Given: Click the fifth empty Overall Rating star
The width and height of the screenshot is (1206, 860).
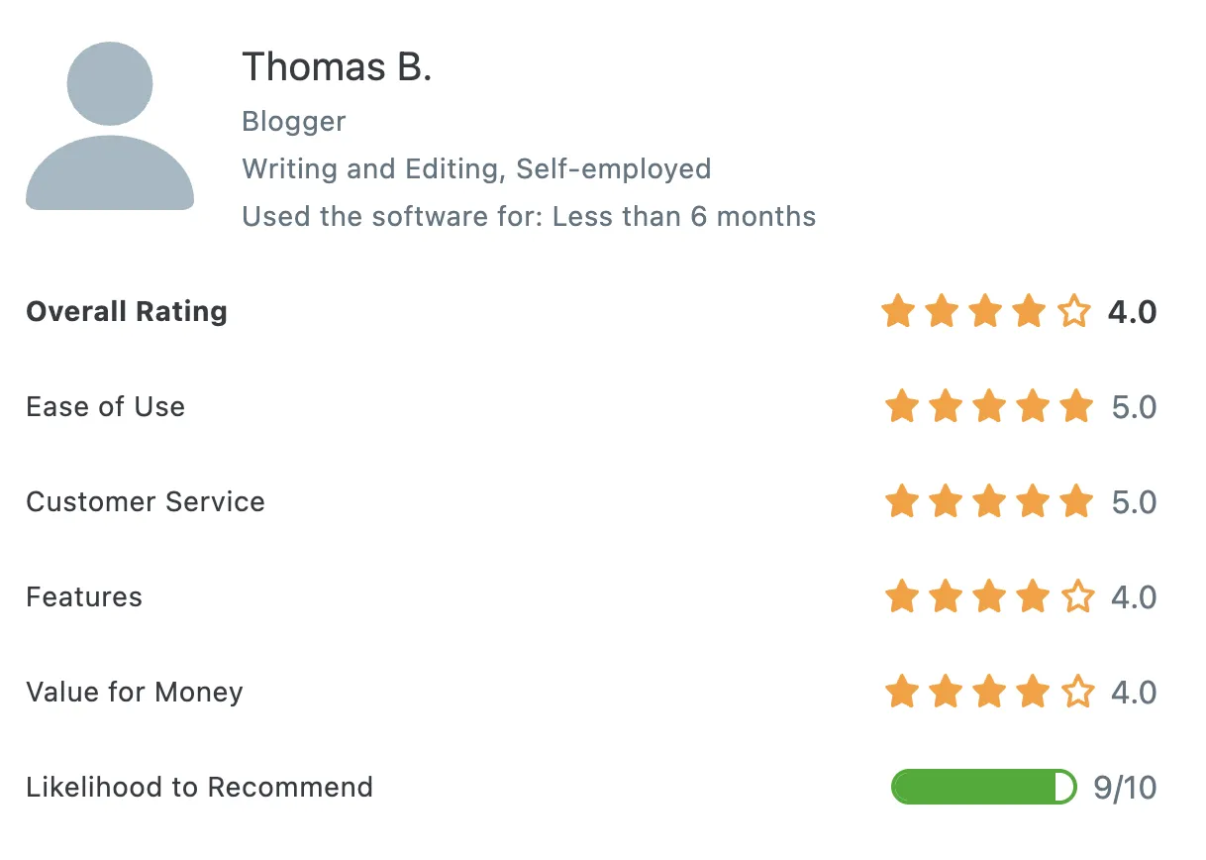Looking at the screenshot, I should [x=1074, y=312].
